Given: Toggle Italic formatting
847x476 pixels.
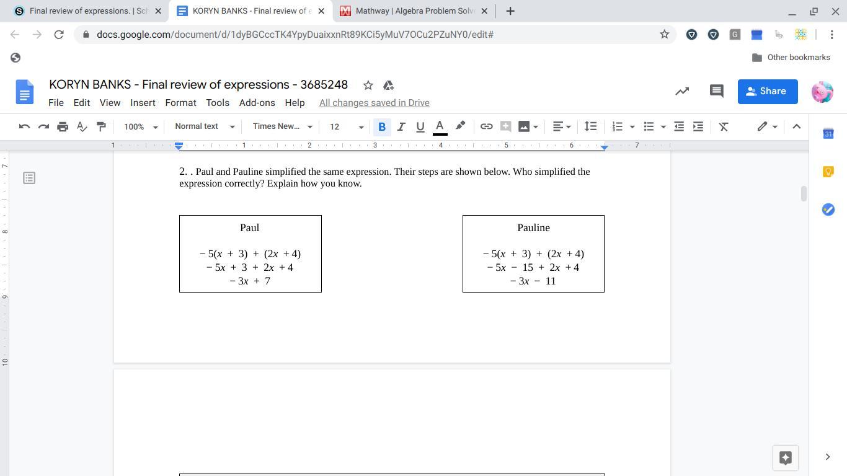Looking at the screenshot, I should 401,126.
